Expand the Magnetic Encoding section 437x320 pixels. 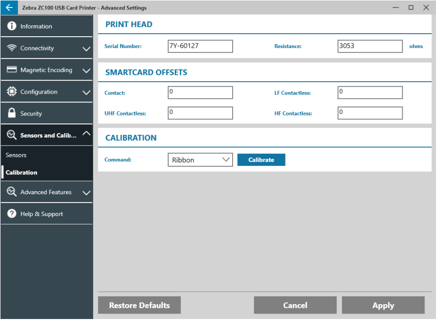(x=86, y=70)
